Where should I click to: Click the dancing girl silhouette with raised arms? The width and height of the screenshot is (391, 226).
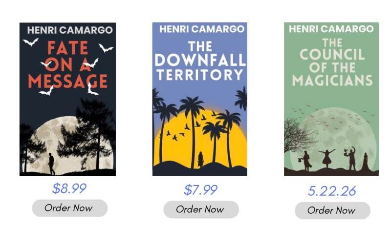click(326, 159)
